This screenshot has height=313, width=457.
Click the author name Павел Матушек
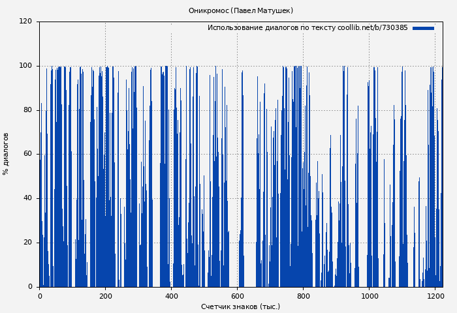click(x=262, y=11)
